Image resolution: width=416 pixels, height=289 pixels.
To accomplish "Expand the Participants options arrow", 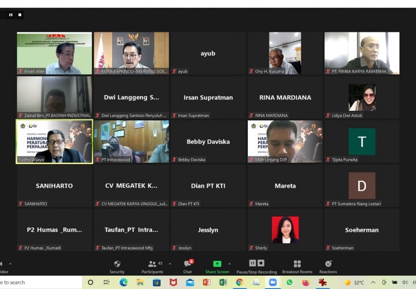I will [170, 264].
